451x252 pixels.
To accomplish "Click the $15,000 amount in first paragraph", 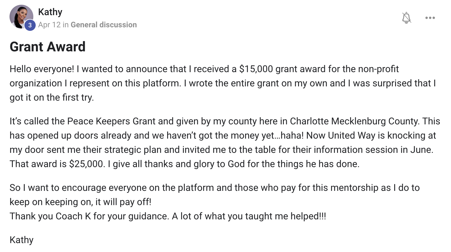I will (x=256, y=69).
